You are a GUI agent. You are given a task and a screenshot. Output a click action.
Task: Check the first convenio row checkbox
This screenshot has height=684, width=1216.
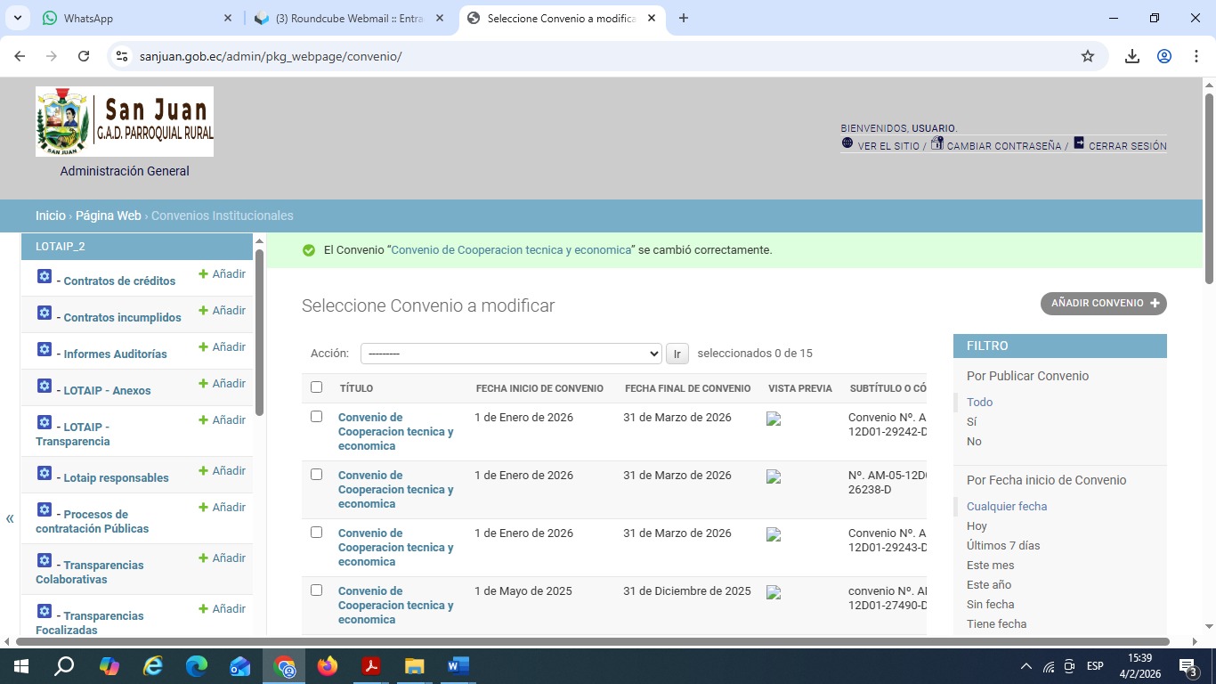tap(316, 417)
